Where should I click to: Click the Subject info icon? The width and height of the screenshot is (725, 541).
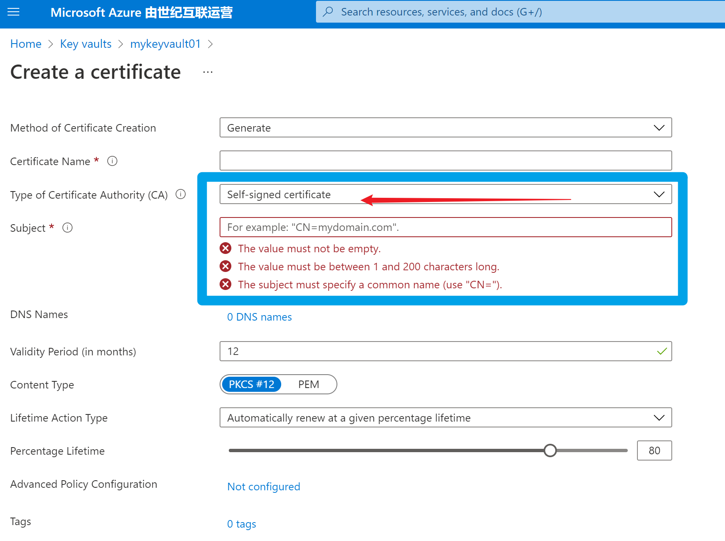(x=67, y=228)
